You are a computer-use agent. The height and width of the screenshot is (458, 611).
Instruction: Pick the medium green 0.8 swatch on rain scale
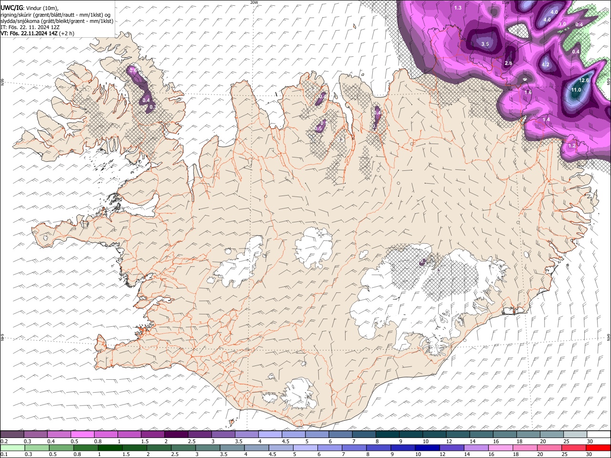click(85, 448)
